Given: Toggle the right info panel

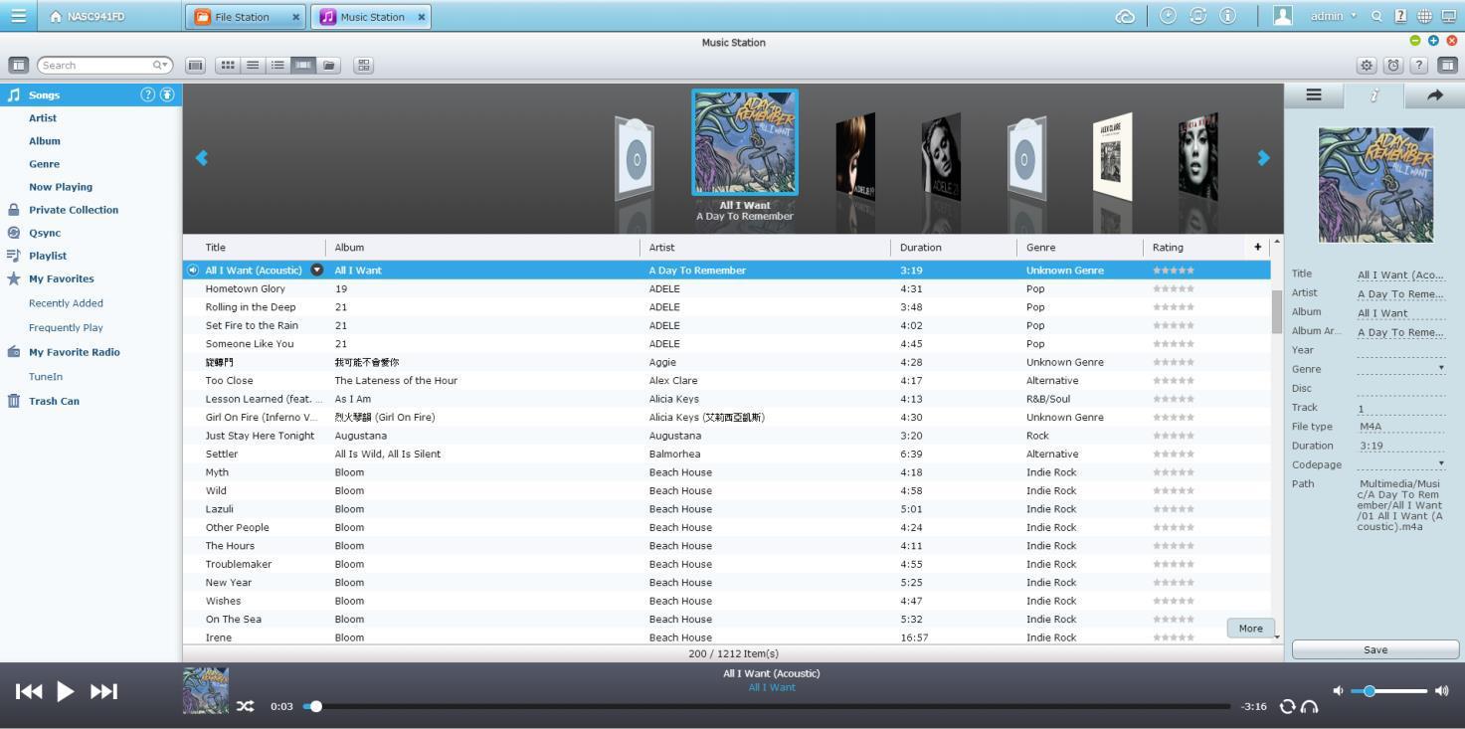Looking at the screenshot, I should pyautogui.click(x=1448, y=65).
